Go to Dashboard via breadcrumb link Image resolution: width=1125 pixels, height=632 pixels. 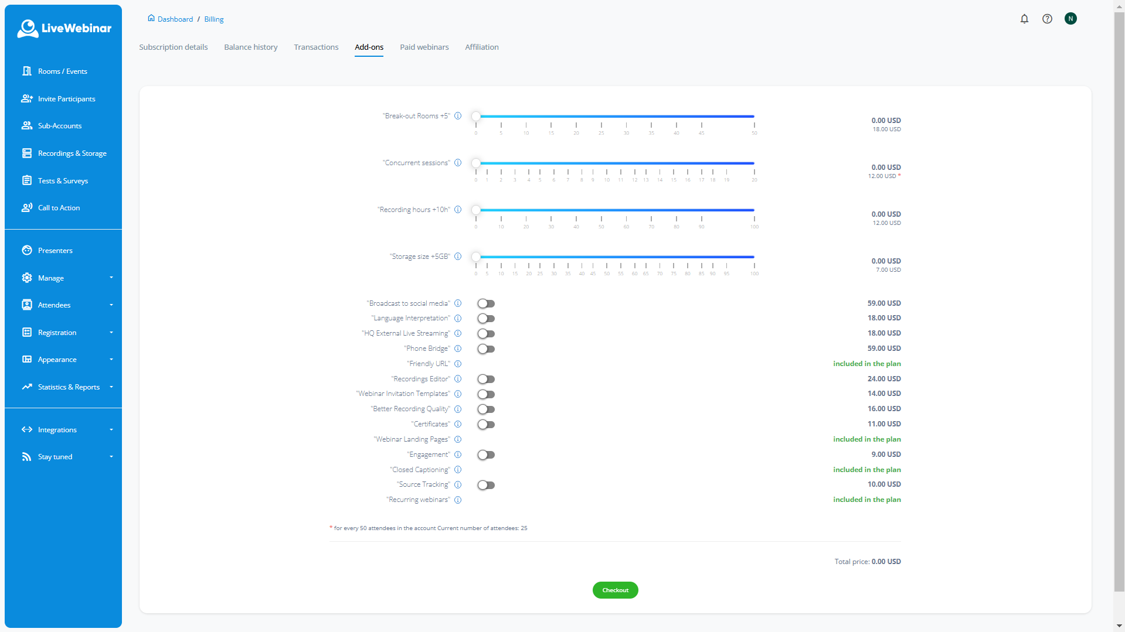pyautogui.click(x=175, y=19)
